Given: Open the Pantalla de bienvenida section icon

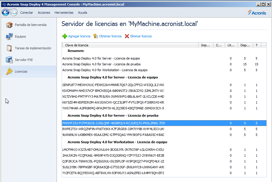Looking at the screenshot, I should pos(8,25).
